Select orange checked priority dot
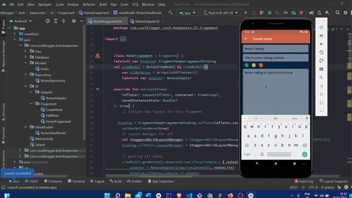This screenshot has width=352, height=198. tap(261, 65)
